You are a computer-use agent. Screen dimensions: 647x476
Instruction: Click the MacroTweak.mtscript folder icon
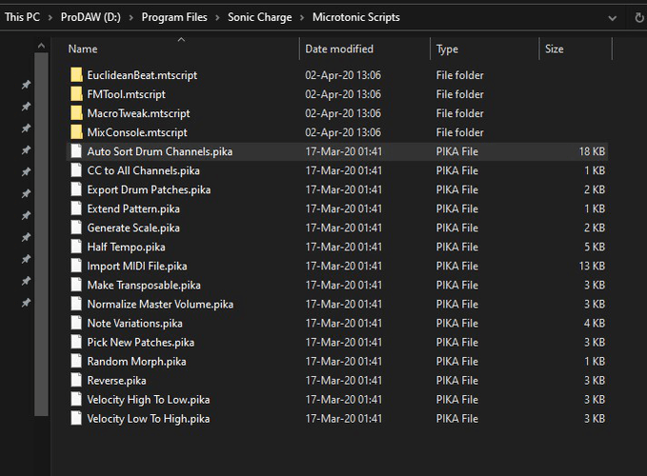click(x=76, y=113)
